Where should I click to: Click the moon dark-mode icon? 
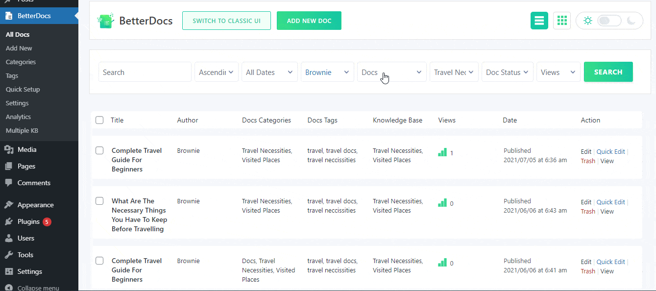tap(632, 21)
